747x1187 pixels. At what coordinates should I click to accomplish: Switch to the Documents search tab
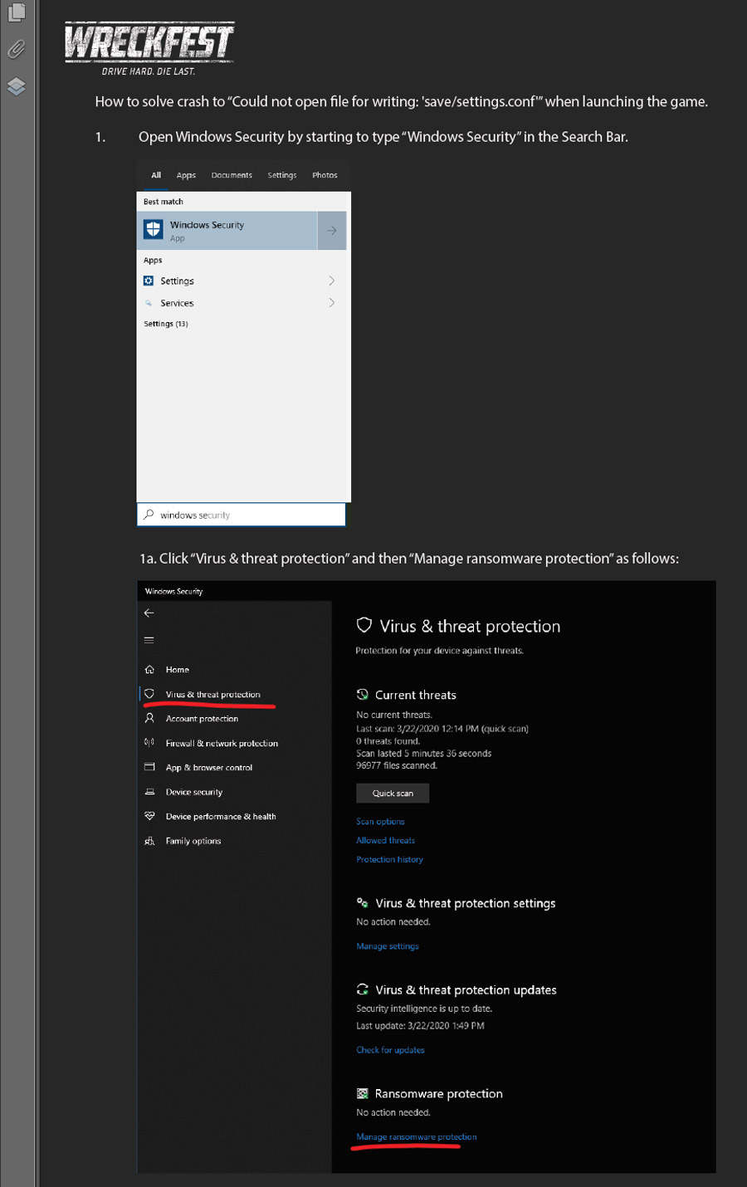point(232,175)
